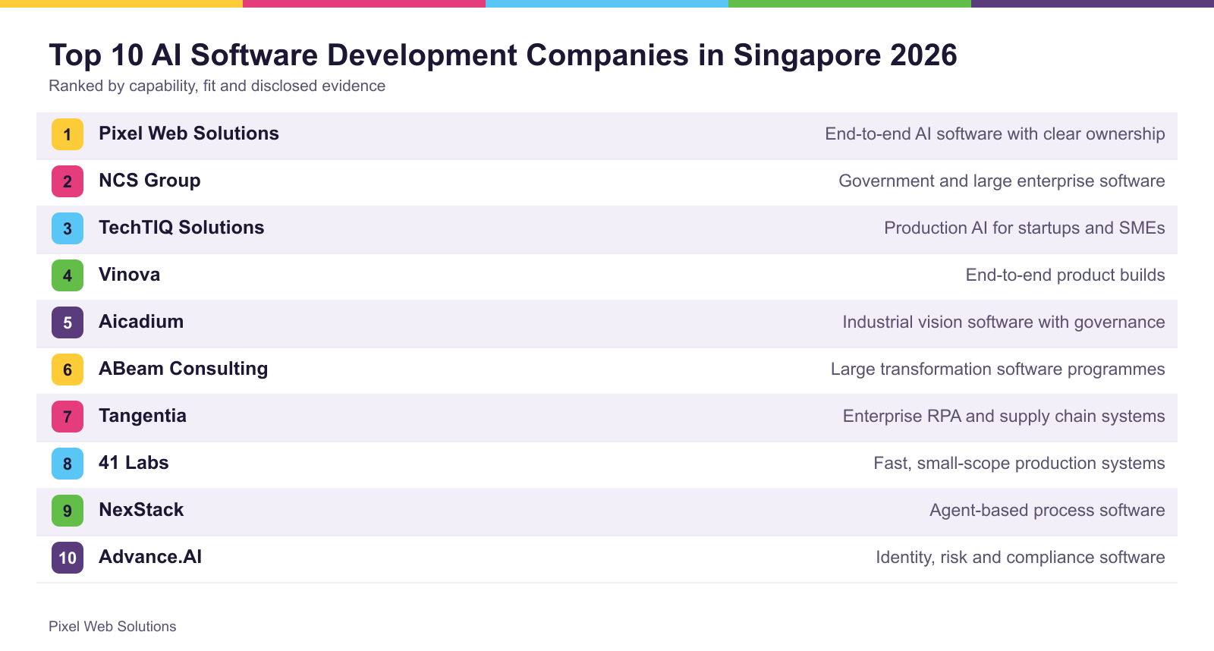Click 'End-to-end product builds' description
1214x651 pixels.
1065,275
